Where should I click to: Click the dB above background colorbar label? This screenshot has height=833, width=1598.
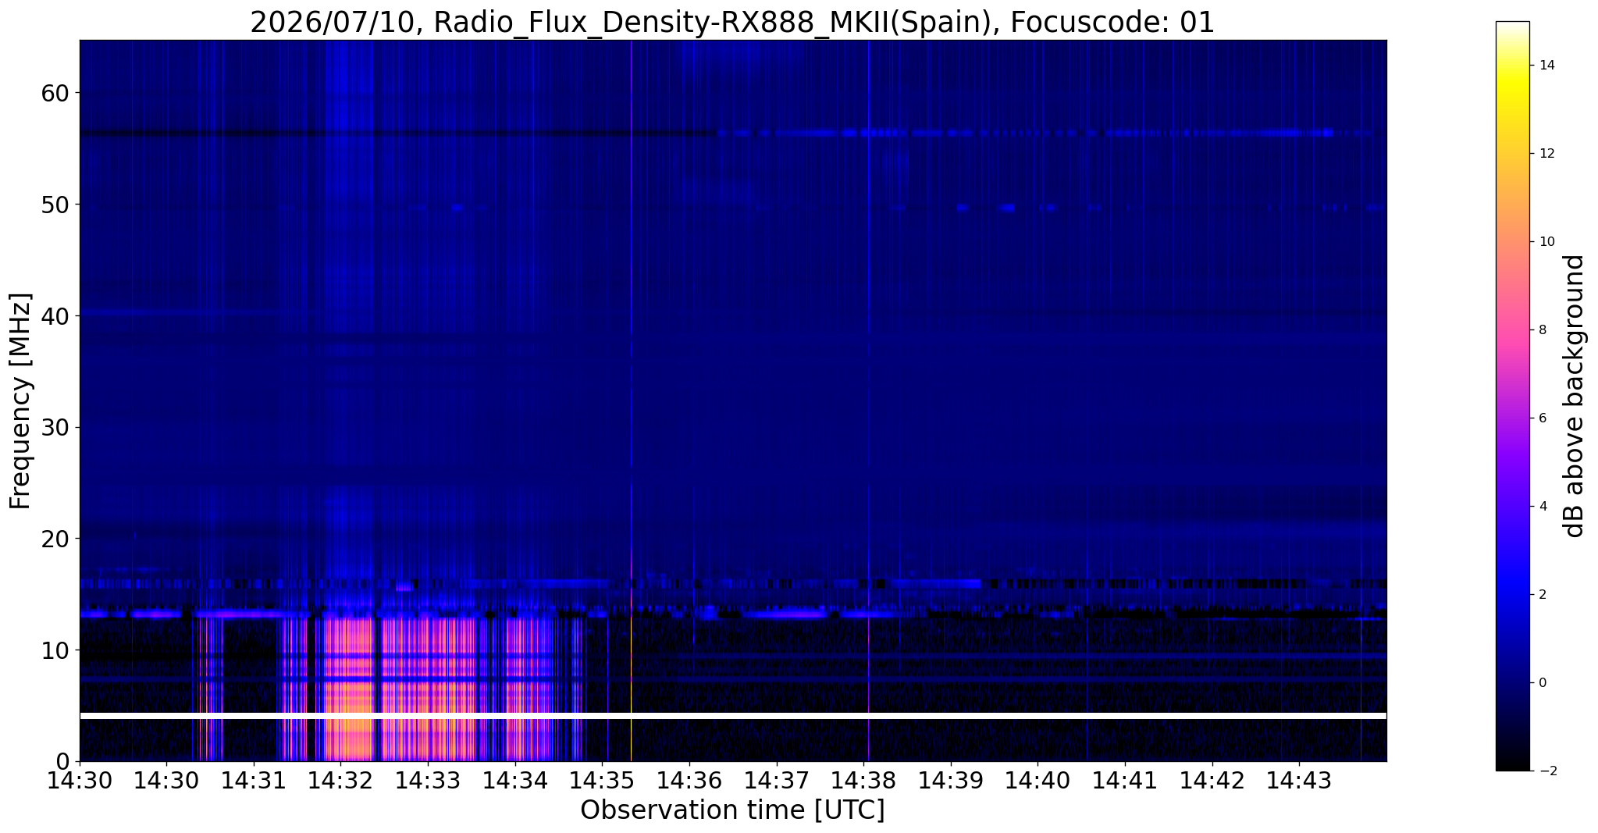1575,396
